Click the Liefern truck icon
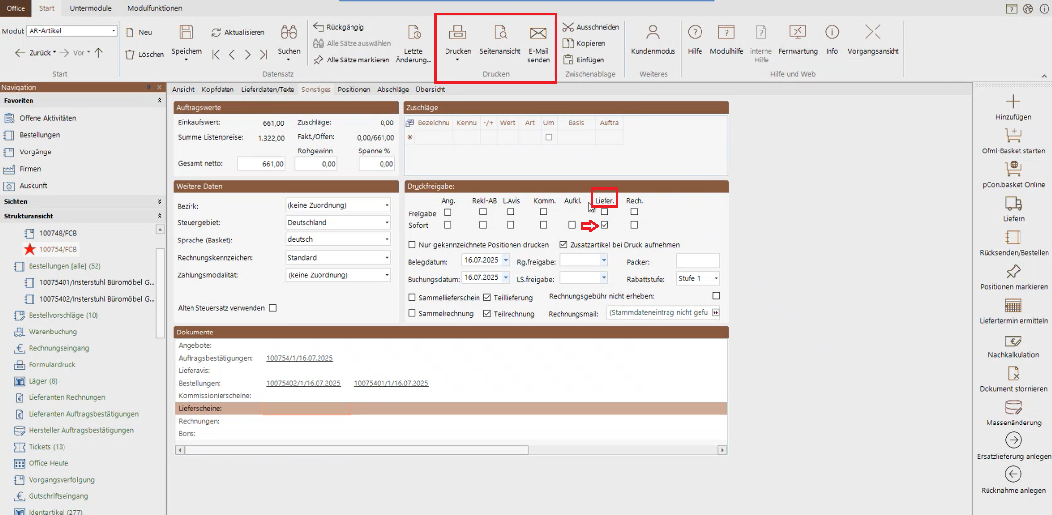The image size is (1052, 515). point(1013,204)
